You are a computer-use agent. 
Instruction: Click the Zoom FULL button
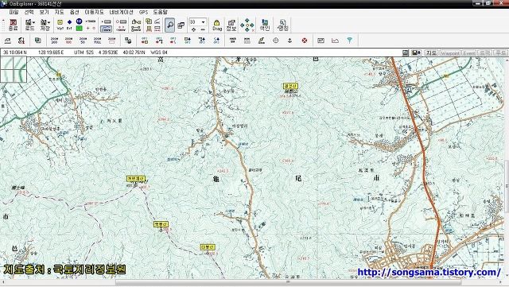97,41
